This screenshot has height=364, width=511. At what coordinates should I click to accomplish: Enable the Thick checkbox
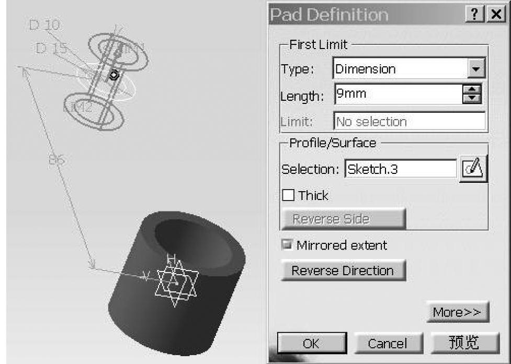pyautogui.click(x=288, y=195)
